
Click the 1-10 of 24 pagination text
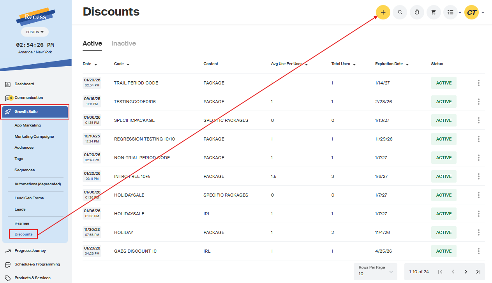tap(419, 272)
